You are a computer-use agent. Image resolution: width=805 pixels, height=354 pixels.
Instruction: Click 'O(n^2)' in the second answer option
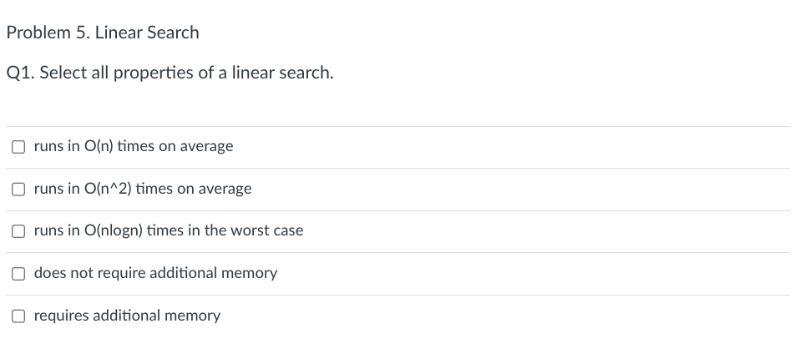click(108, 189)
